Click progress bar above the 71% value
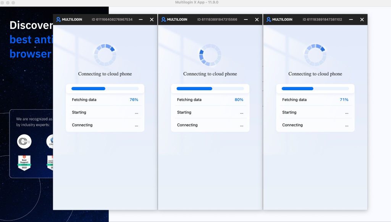Viewport: 391px width, 222px height. [x=315, y=88]
